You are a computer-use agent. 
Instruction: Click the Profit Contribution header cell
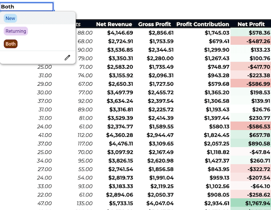pos(202,24)
